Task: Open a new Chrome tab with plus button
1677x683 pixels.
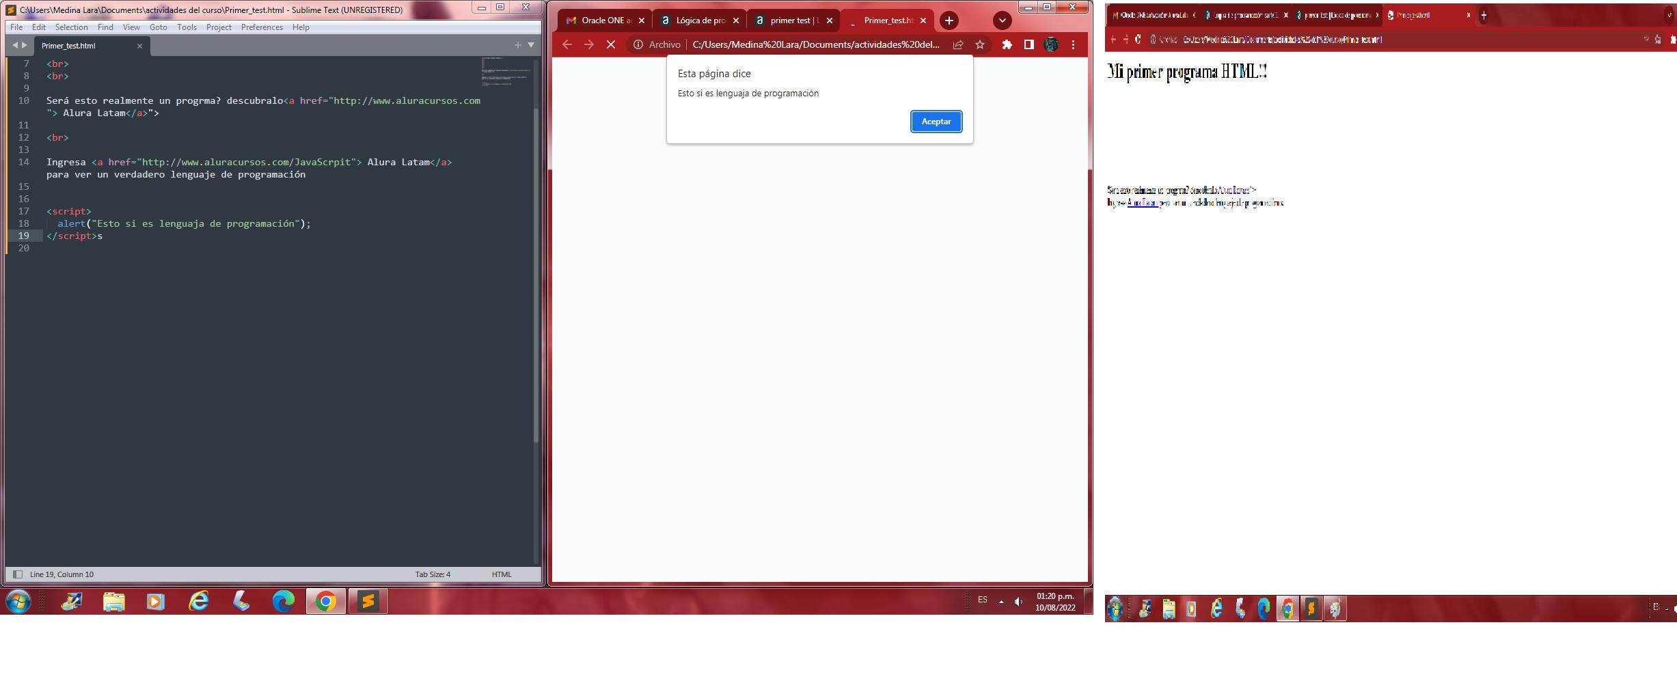Action: pyautogui.click(x=949, y=20)
